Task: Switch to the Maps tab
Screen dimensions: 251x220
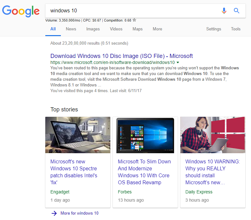Action: 138,29
